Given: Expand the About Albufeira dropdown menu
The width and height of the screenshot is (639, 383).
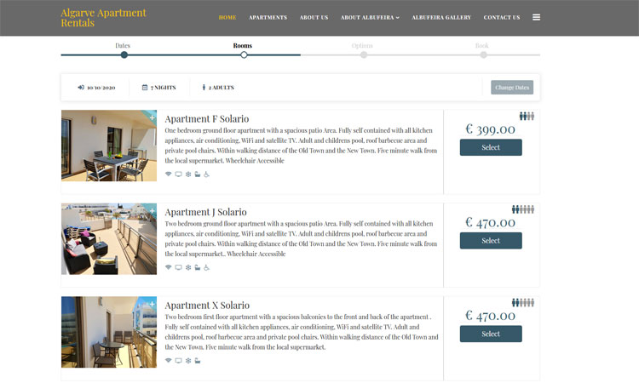Looking at the screenshot, I should [x=370, y=18].
